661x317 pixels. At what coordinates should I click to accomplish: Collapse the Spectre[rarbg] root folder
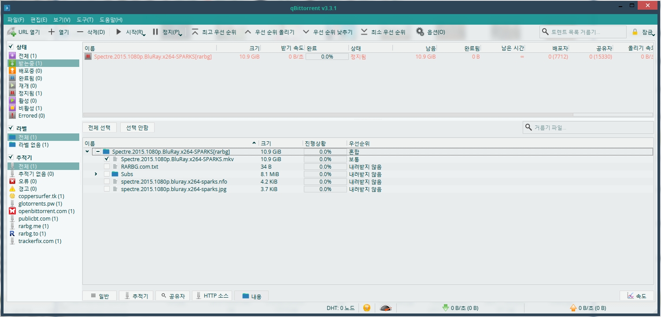(87, 151)
